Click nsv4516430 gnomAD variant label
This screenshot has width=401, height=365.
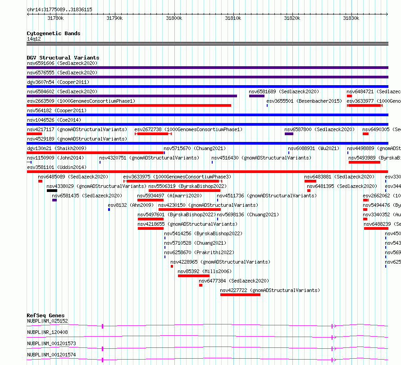point(261,158)
